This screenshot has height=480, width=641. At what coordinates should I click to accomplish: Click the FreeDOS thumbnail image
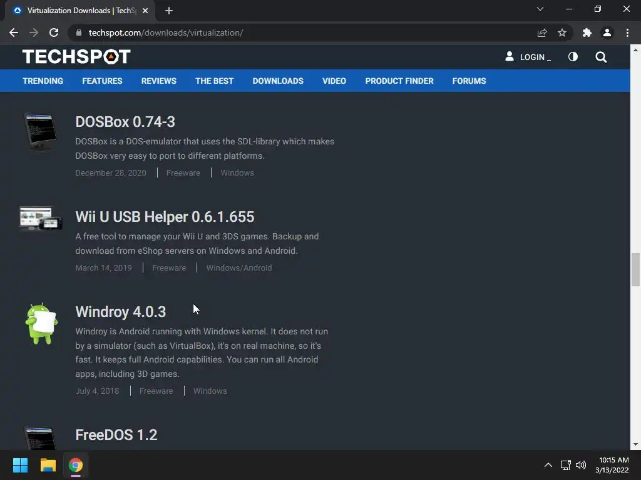point(41,438)
